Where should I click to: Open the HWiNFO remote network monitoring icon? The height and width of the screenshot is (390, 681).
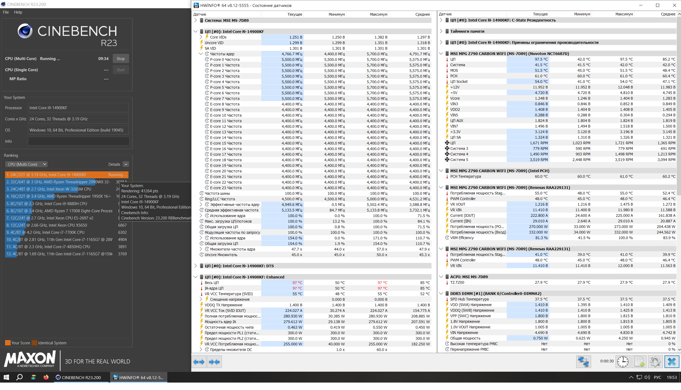click(x=583, y=361)
